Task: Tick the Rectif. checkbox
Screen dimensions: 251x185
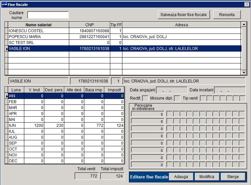Action: (145, 98)
